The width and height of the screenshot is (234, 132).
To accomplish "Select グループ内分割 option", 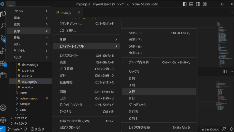I will click(x=159, y=62).
